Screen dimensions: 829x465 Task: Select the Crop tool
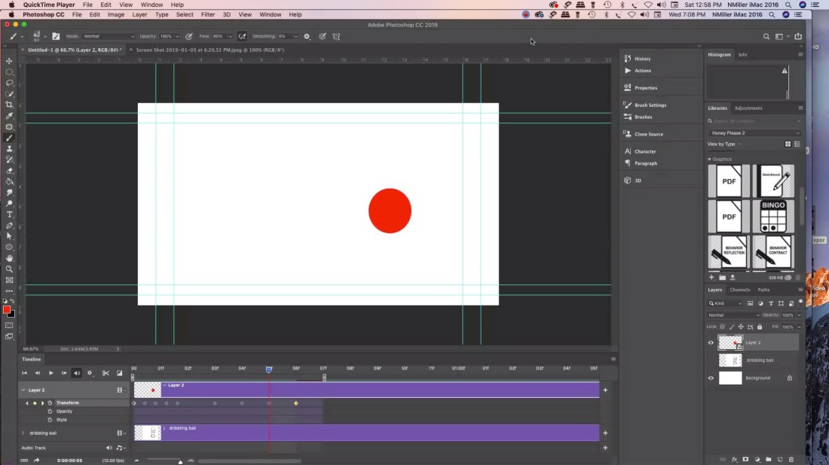(x=10, y=105)
